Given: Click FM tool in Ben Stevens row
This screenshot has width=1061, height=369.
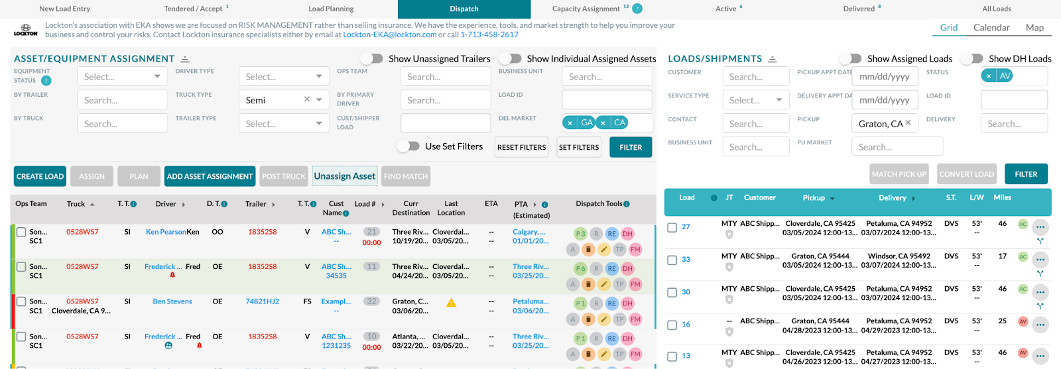Looking at the screenshot, I should pyautogui.click(x=635, y=319).
